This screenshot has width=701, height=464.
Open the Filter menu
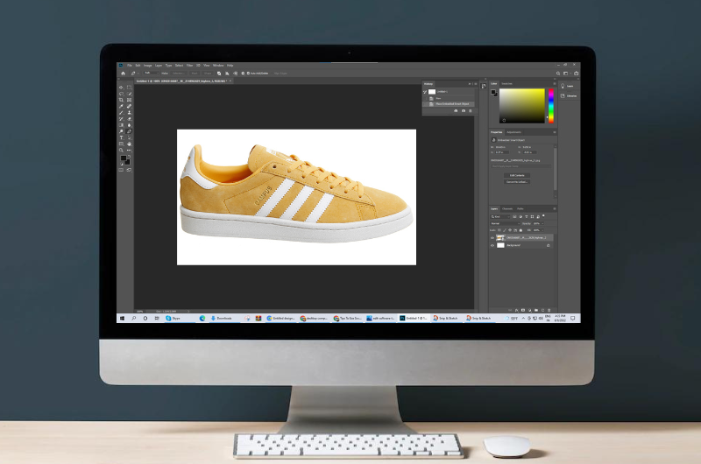click(189, 65)
